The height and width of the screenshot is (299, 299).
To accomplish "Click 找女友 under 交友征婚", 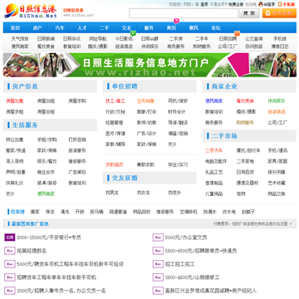I will 143,193.
